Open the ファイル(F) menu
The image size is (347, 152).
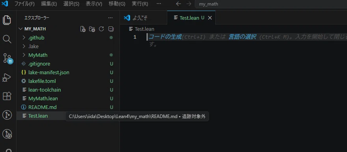tap(24, 4)
